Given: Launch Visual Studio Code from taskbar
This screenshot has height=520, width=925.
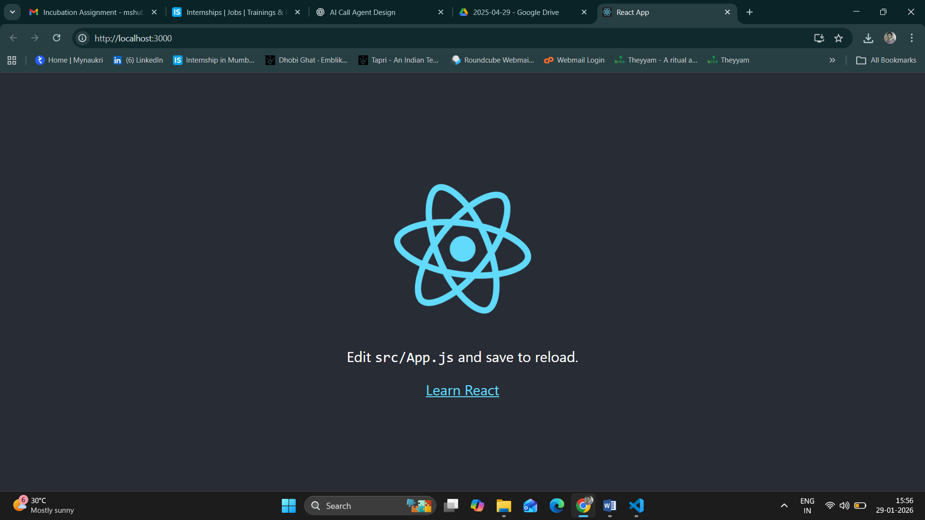Looking at the screenshot, I should point(636,506).
